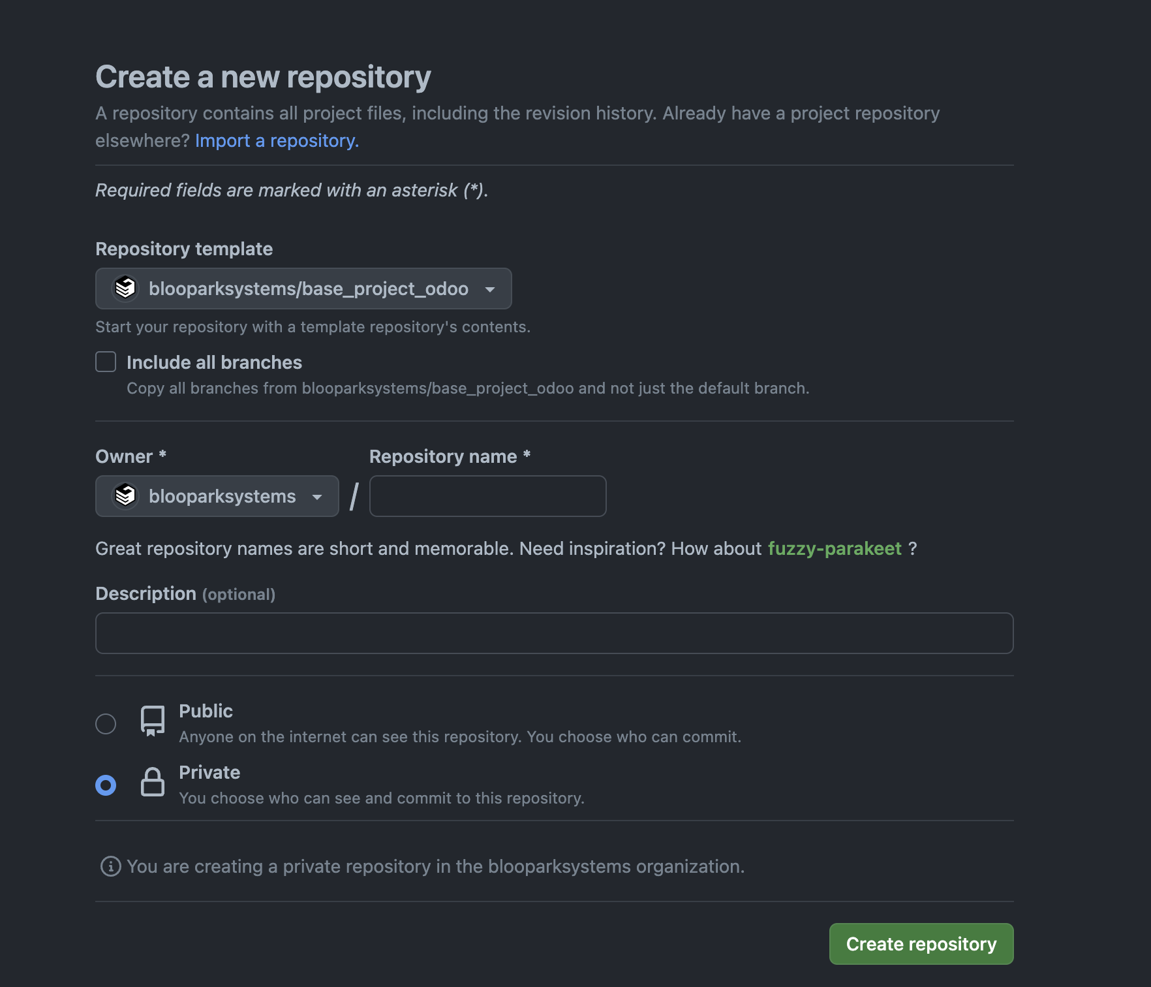Click the 'Copy all branches from blooparksystems' description
Image resolution: width=1151 pixels, height=987 pixels.
click(x=468, y=388)
